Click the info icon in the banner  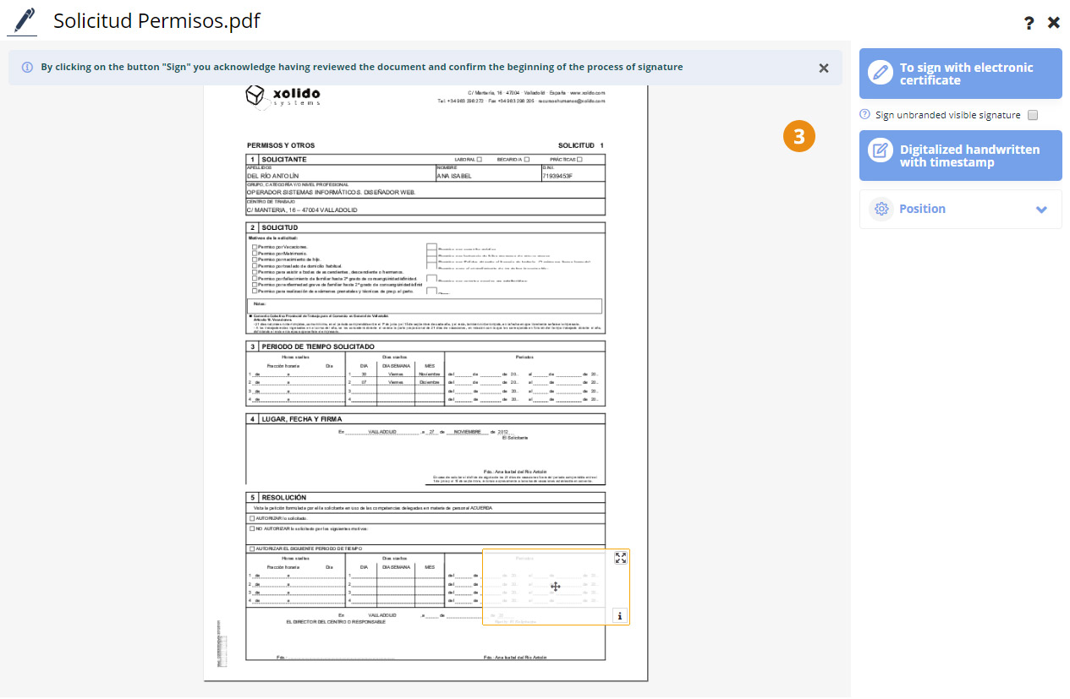(x=27, y=67)
